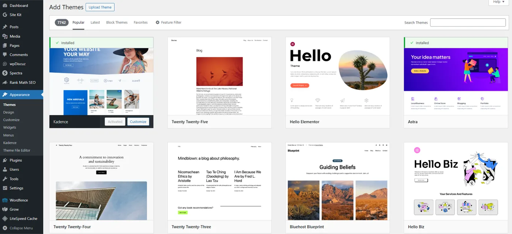Click the Wordfence shield icon
Screen dimensions: 512x234
tap(5, 200)
